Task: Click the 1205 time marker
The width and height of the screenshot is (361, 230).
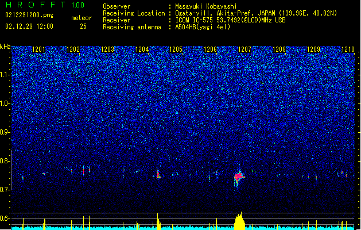Action: click(x=176, y=49)
